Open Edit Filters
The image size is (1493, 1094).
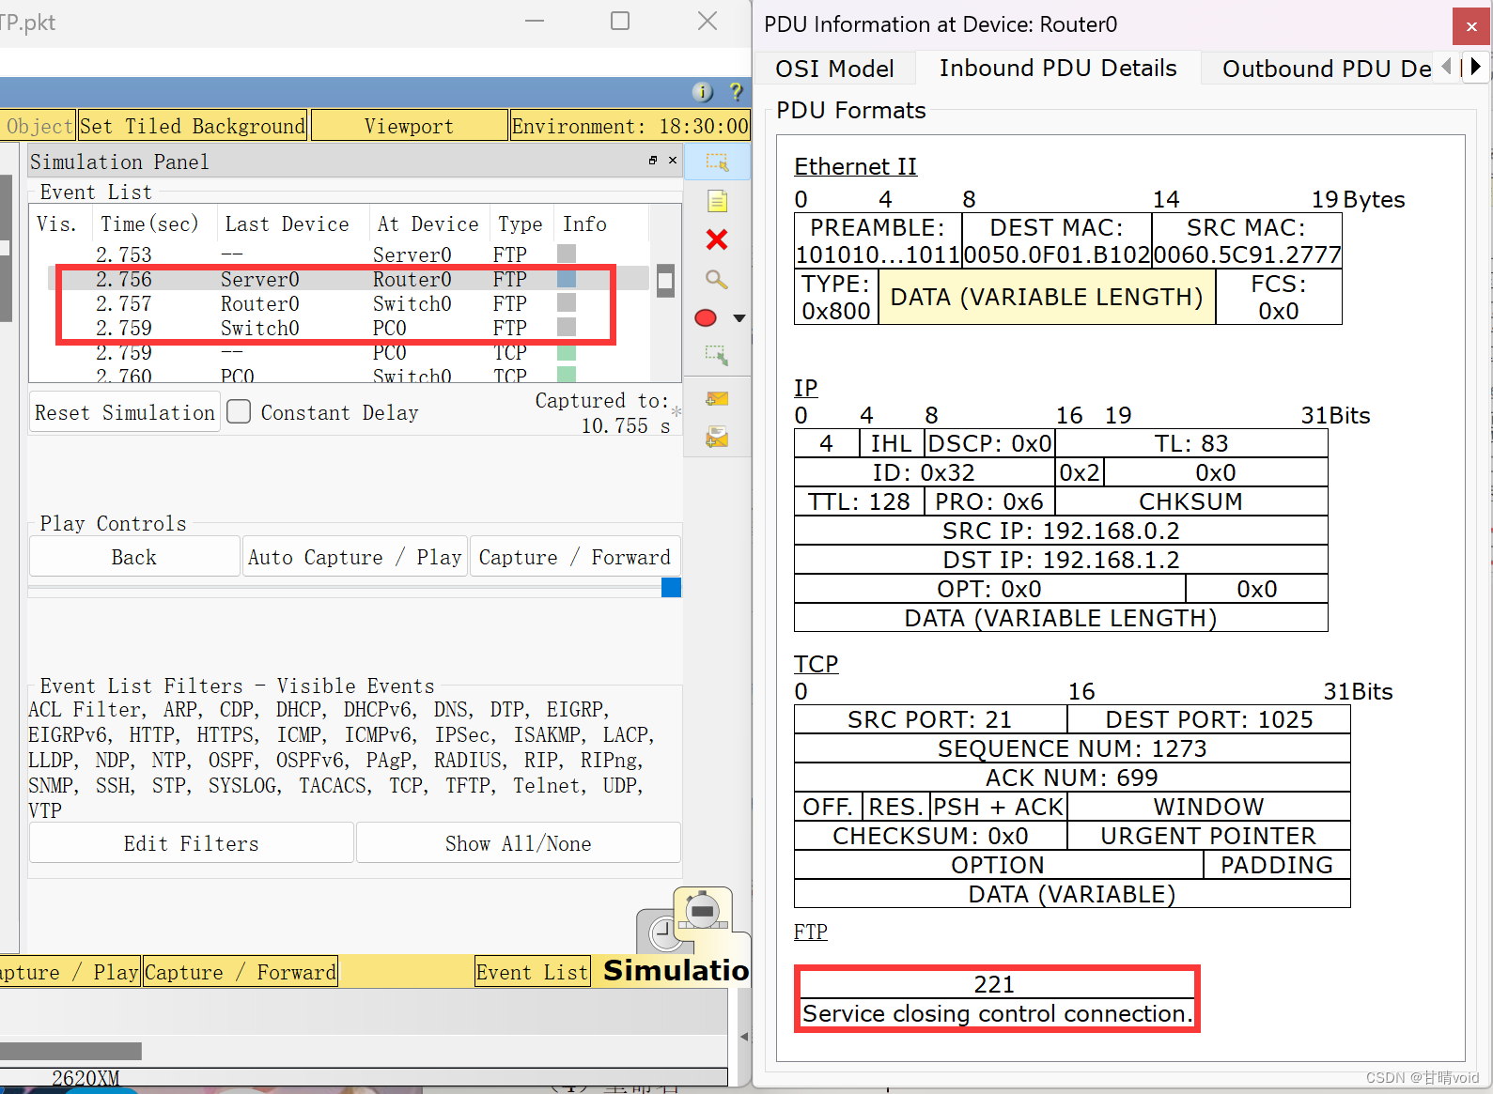[192, 843]
